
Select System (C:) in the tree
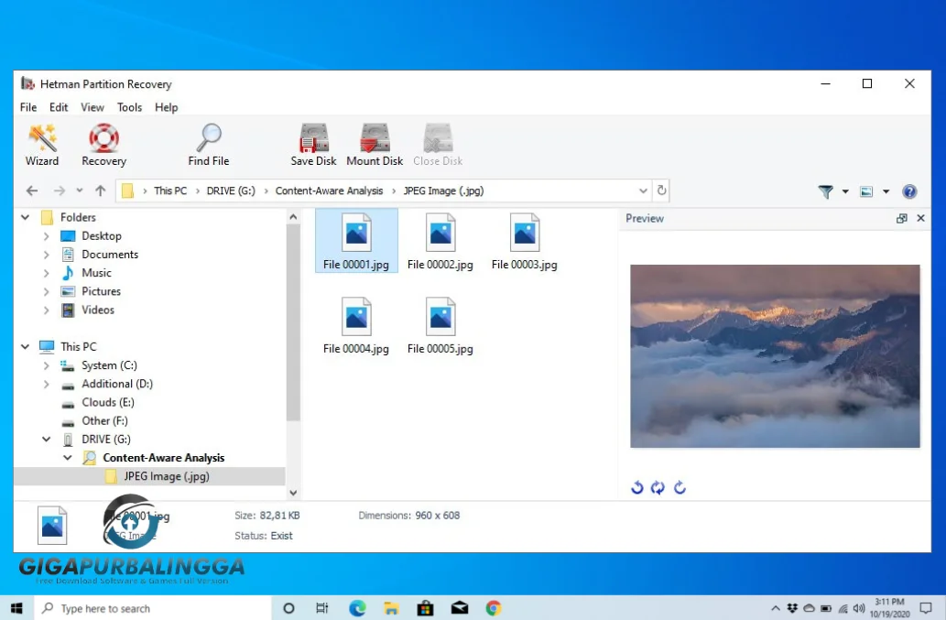click(111, 364)
